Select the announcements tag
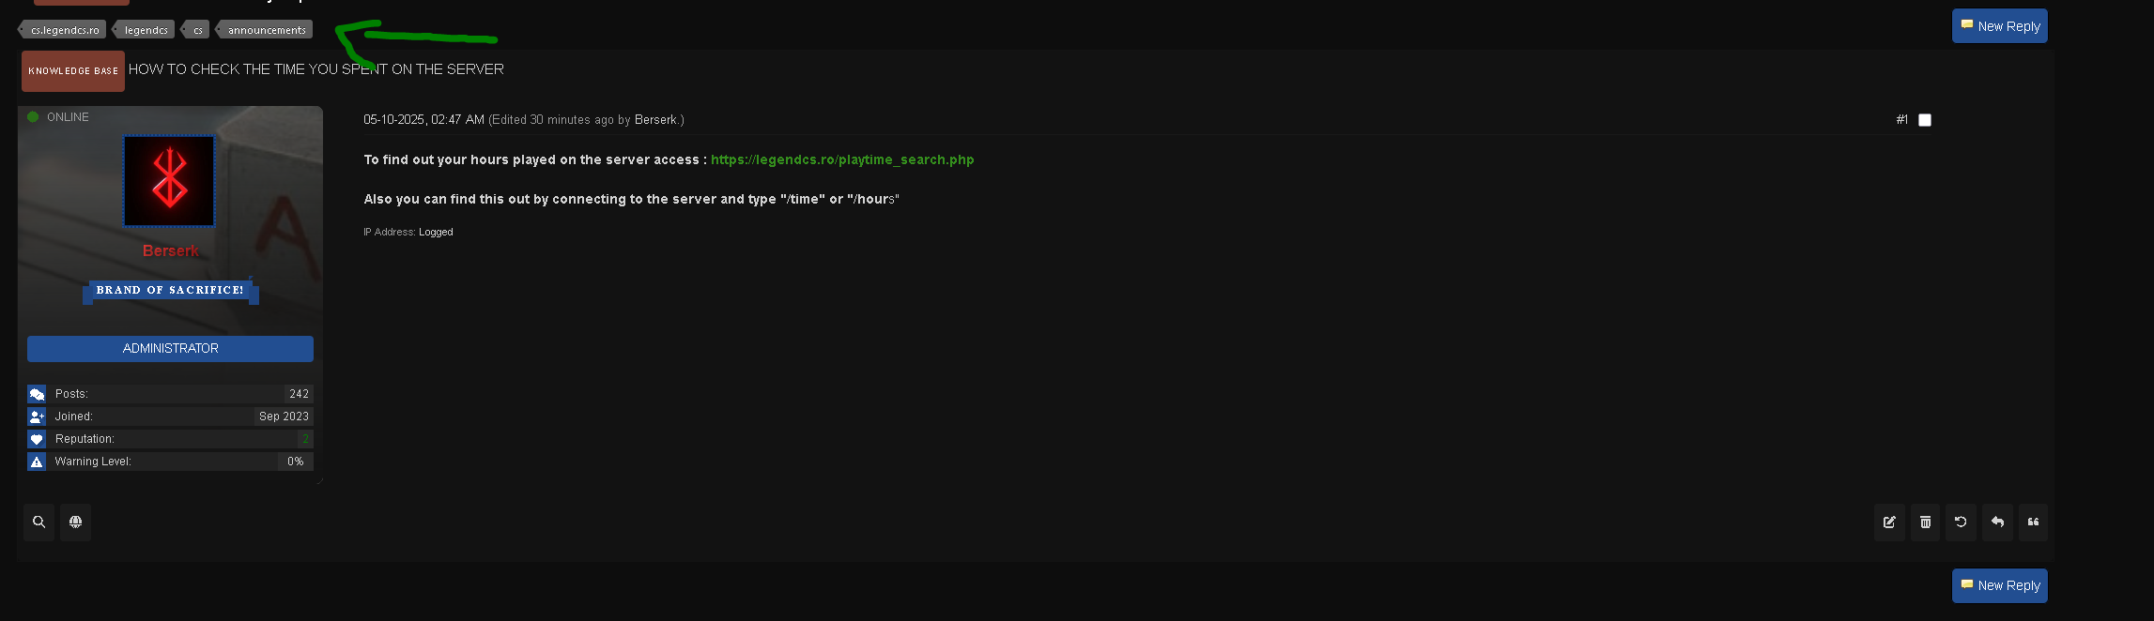Viewport: 2154px width, 621px height. click(266, 30)
